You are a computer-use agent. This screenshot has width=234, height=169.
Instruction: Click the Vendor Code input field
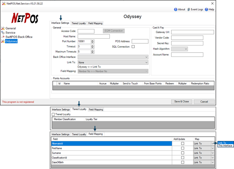[x=187, y=38]
